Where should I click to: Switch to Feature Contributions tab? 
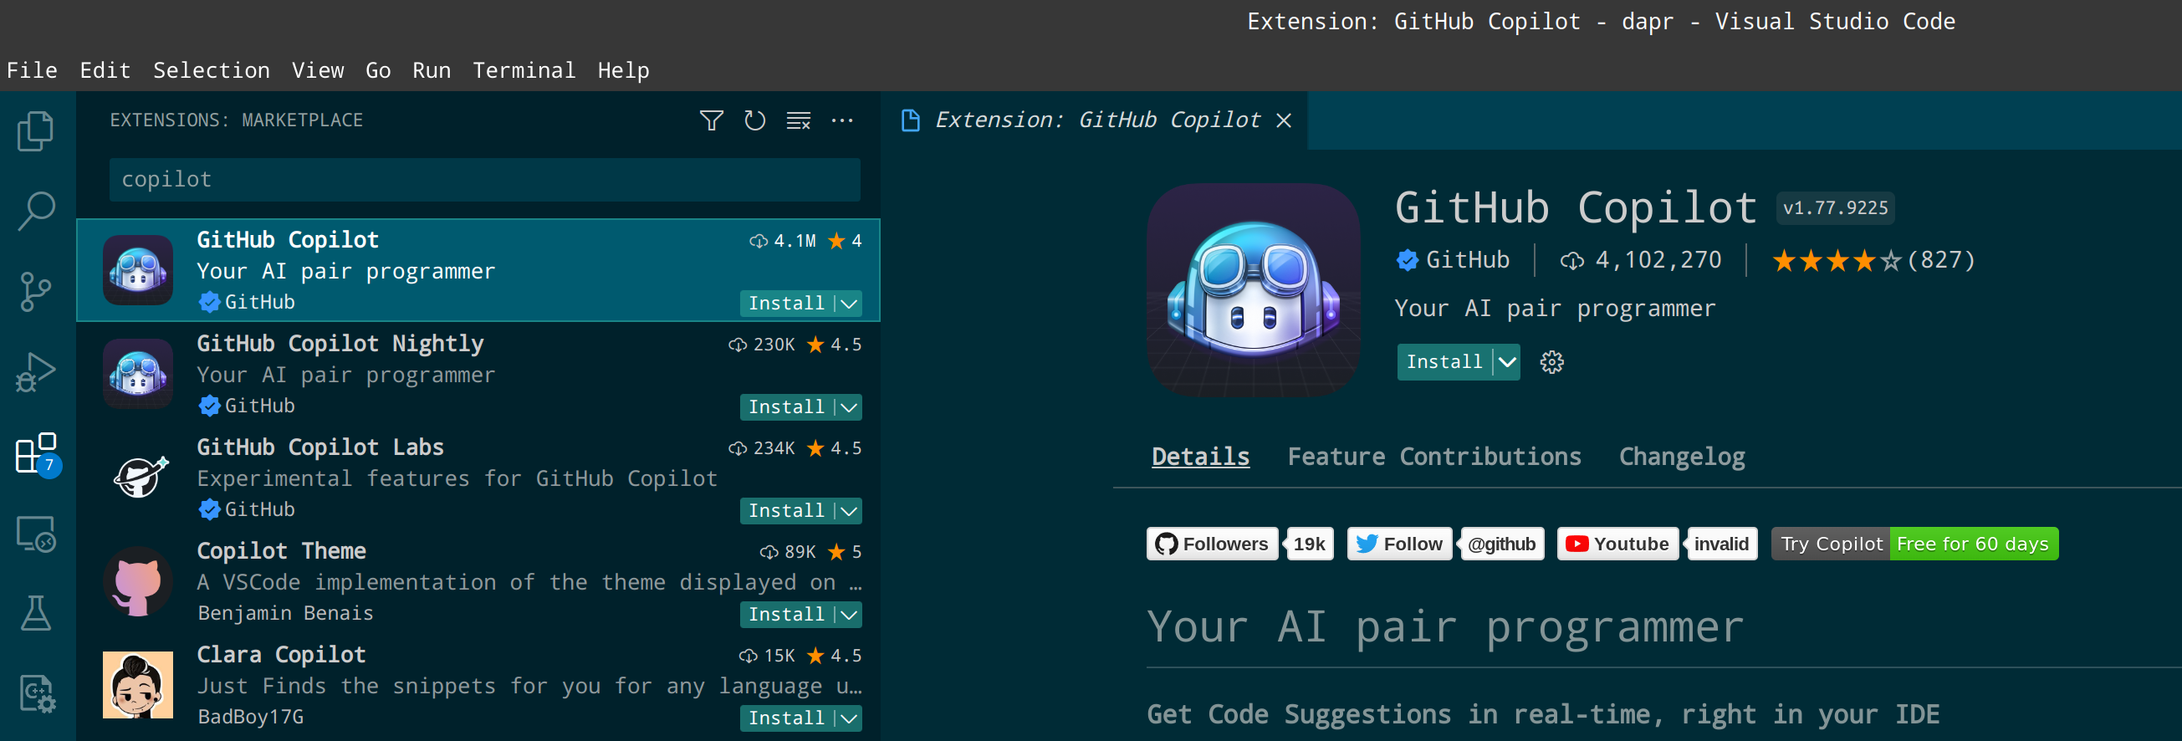(x=1434, y=457)
